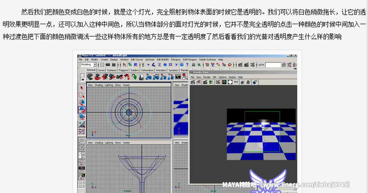
Task: Click the highlighted Rotate tool
Action: (81, 110)
